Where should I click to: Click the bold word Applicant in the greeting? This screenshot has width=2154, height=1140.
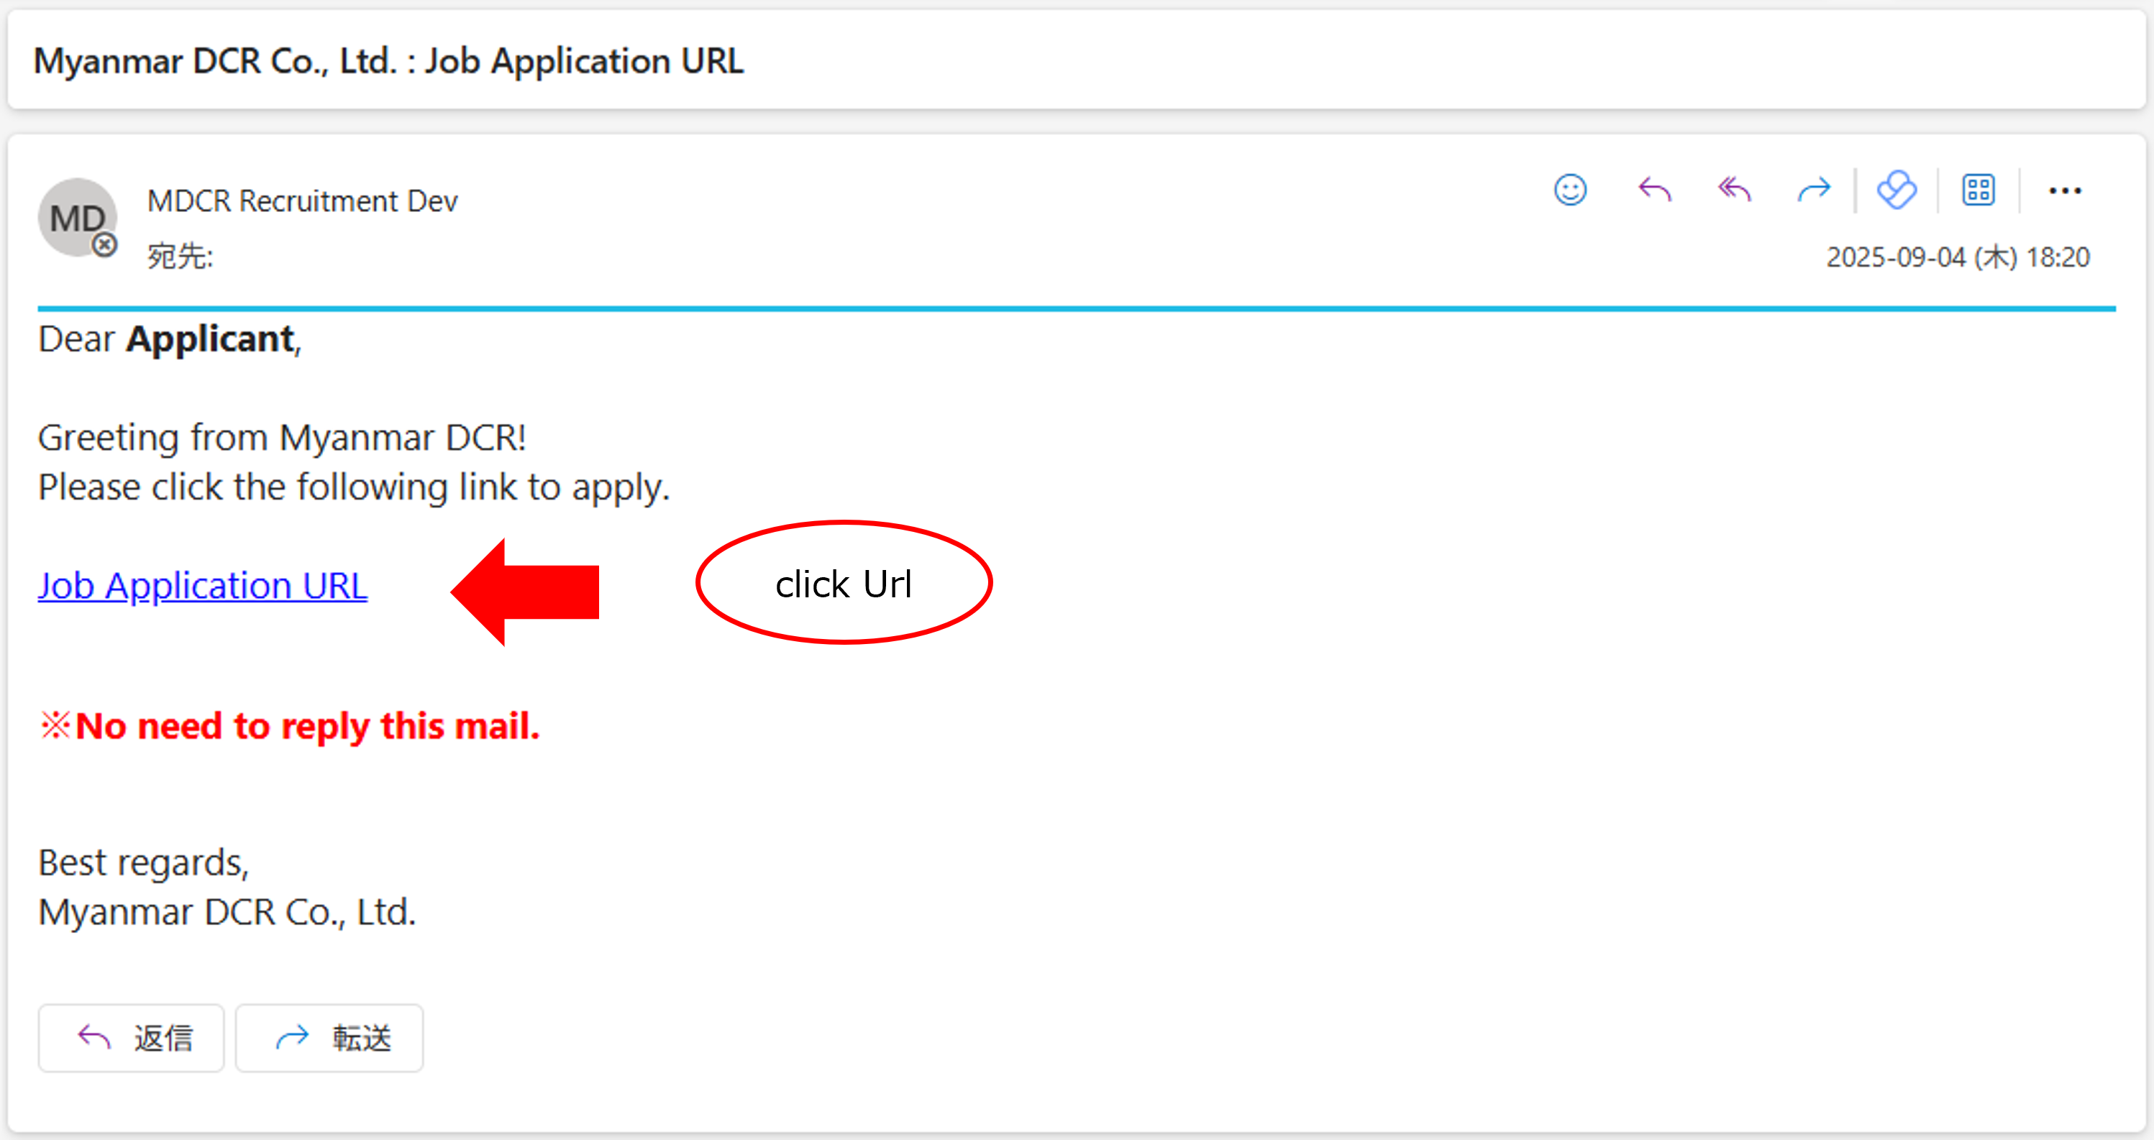[x=210, y=339]
